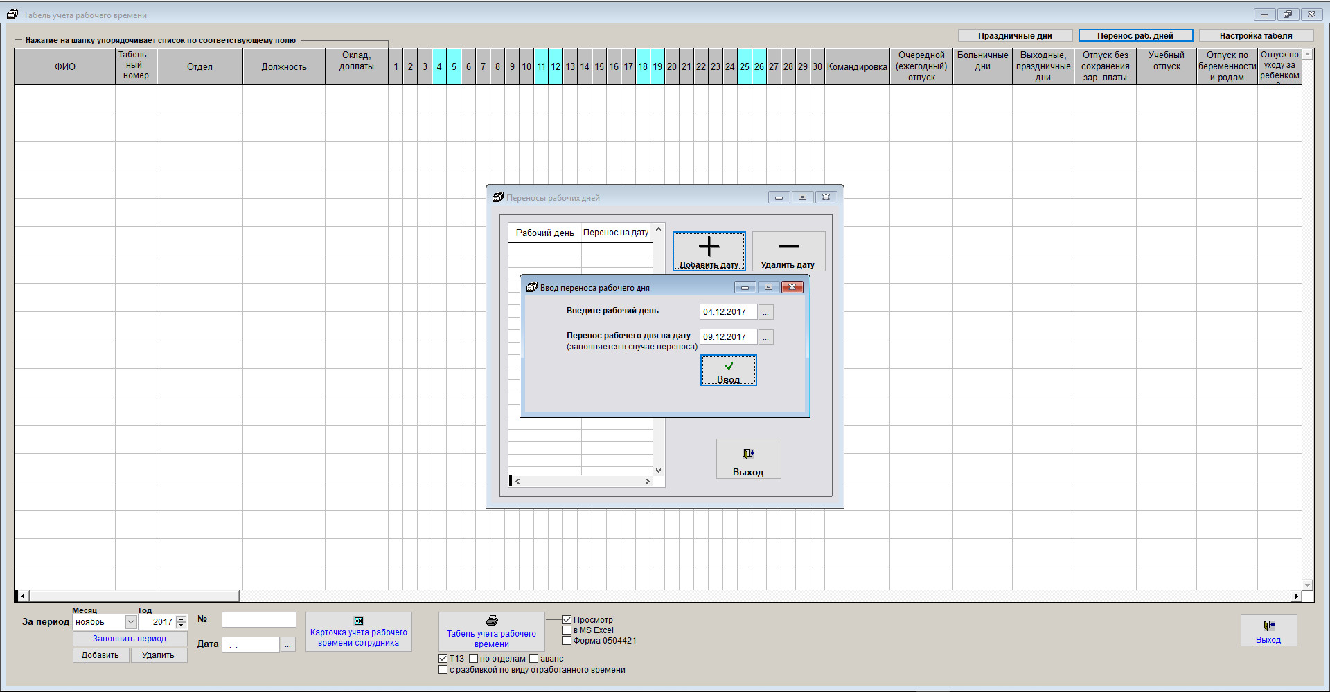
Task: Open Настройка табеля settings
Action: pos(1255,36)
